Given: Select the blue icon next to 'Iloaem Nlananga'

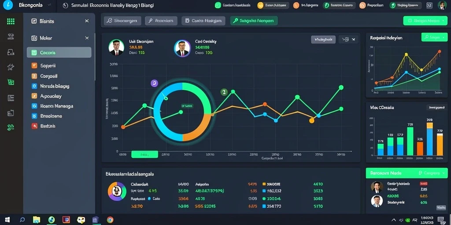Looking at the screenshot, I should coord(34,106).
